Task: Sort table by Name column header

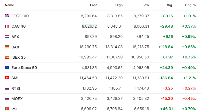Action: [x=9, y=5]
